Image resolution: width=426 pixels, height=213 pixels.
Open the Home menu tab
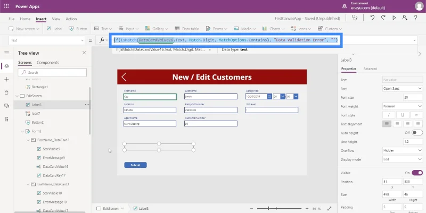tap(25, 19)
